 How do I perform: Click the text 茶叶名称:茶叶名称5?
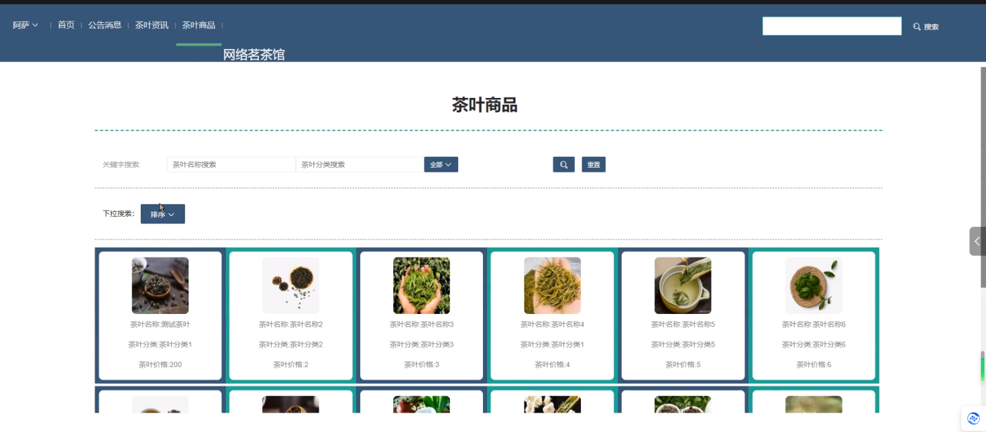(683, 324)
